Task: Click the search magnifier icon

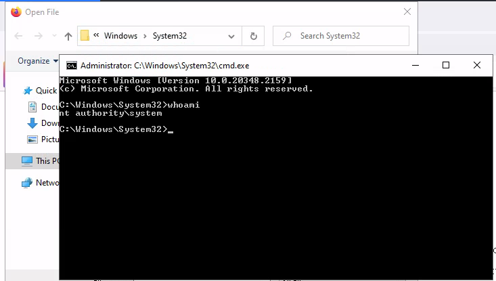Action: coord(287,36)
